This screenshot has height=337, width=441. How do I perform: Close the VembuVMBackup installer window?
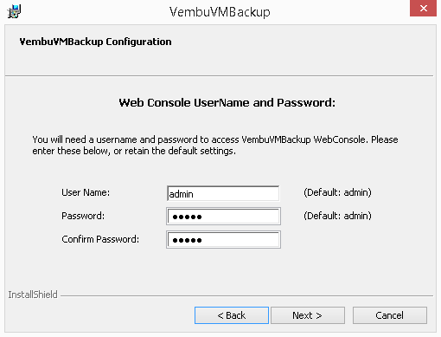point(423,8)
